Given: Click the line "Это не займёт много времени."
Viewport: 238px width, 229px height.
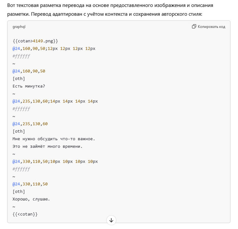Looking at the screenshot, I should (48, 146).
